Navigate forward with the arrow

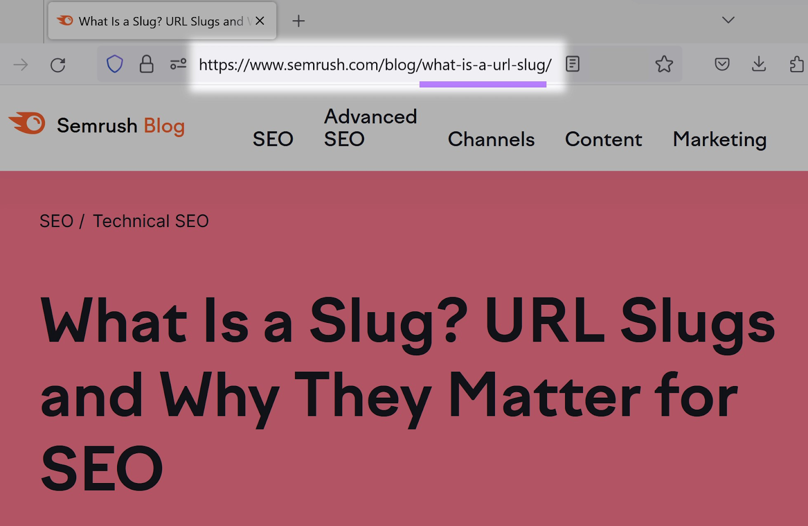20,64
